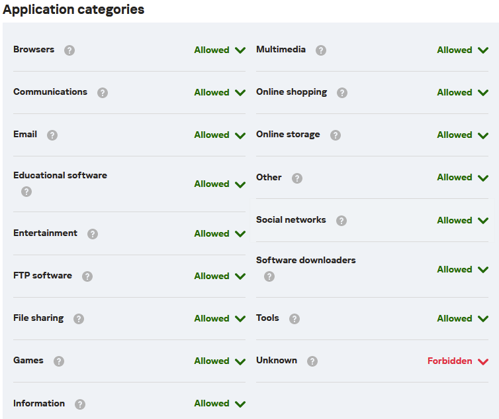Change the Online shopping Allowed setting
This screenshot has width=499, height=419.
[463, 93]
